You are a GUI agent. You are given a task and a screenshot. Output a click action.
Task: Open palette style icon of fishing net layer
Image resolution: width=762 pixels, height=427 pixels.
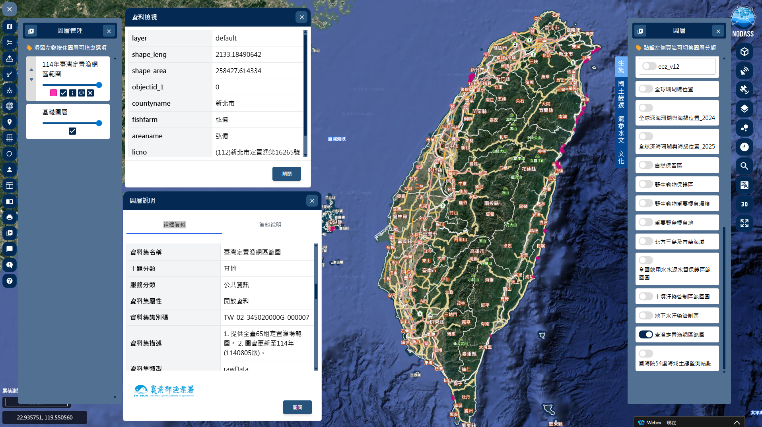tap(82, 93)
